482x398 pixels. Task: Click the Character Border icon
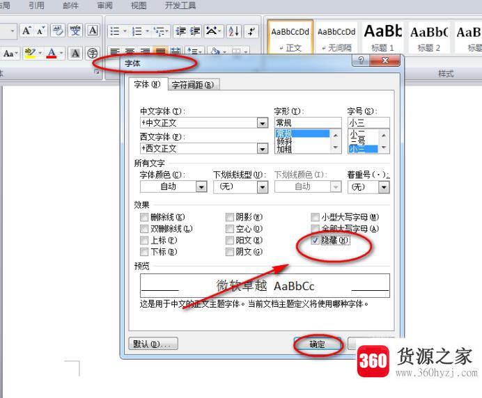(93, 31)
